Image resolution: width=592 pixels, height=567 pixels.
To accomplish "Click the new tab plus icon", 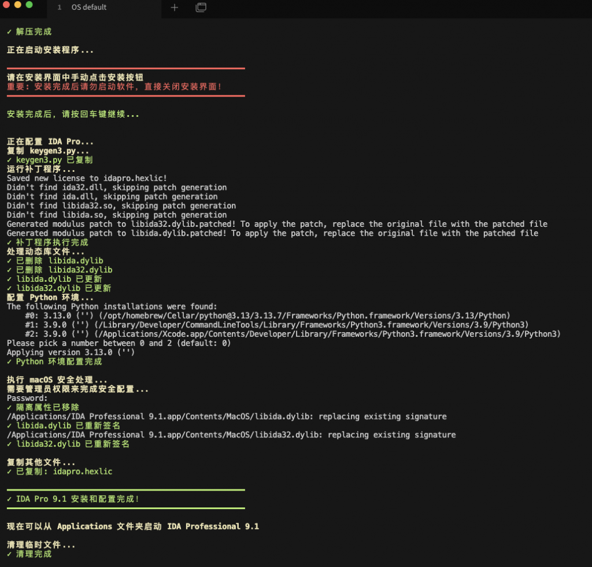I will click(x=175, y=8).
